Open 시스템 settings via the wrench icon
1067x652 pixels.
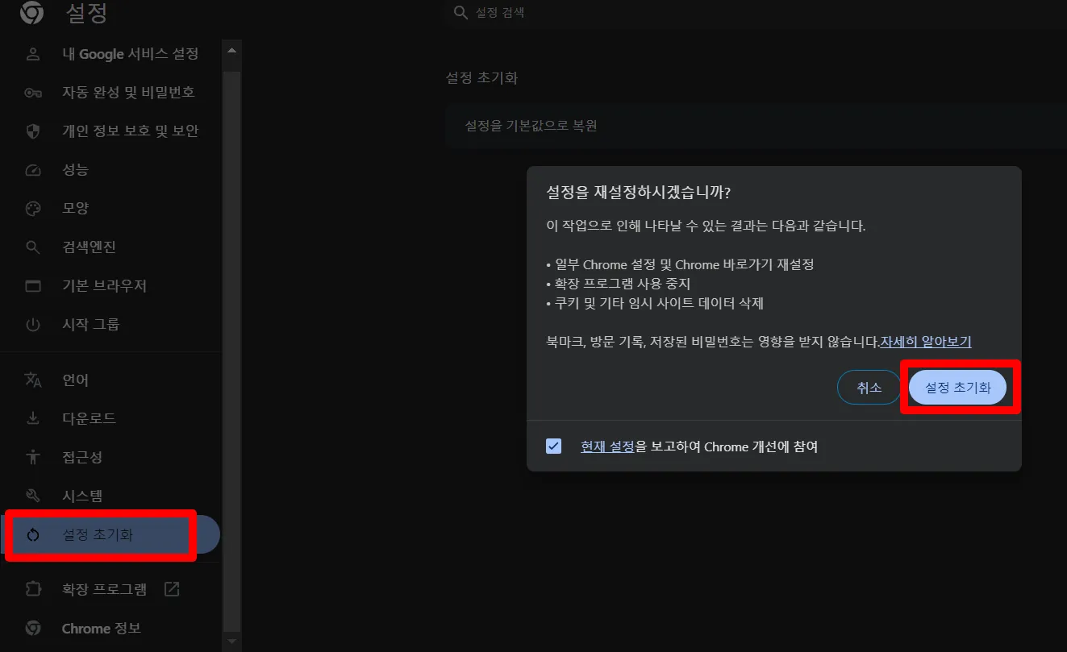[33, 495]
